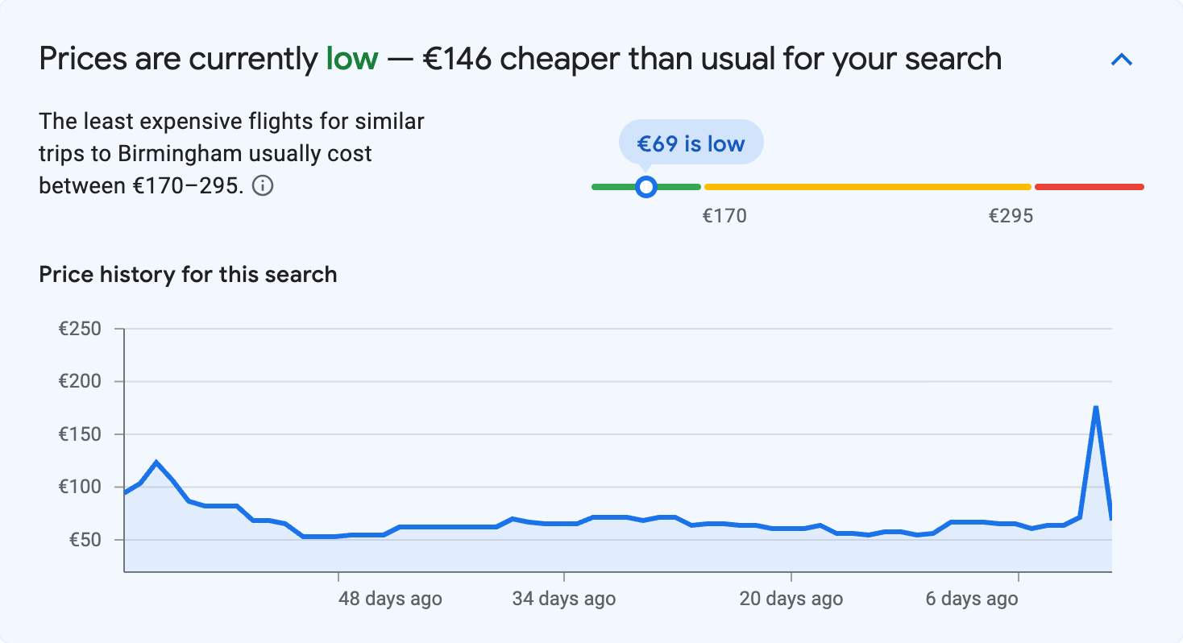Select the 34 days ago axis label
The image size is (1183, 643).
[x=564, y=599]
